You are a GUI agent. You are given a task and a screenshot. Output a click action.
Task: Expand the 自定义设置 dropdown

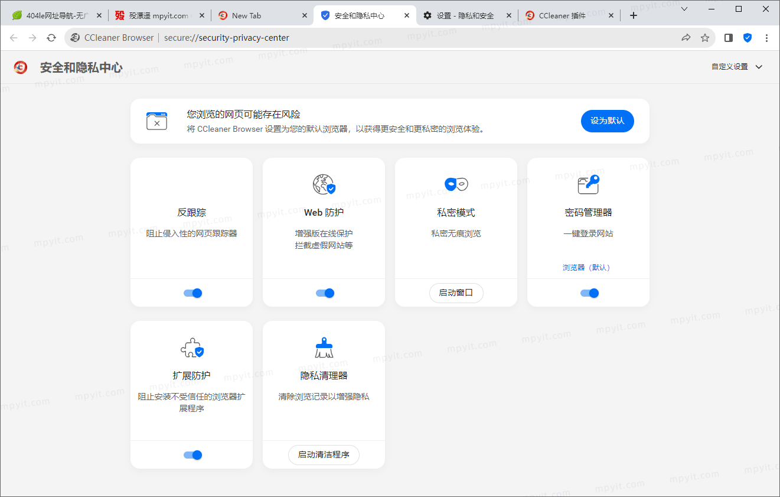(737, 67)
